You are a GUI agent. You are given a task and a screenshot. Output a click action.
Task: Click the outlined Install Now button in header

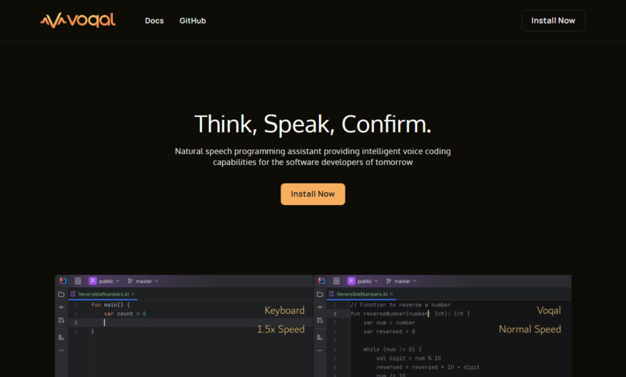point(553,21)
